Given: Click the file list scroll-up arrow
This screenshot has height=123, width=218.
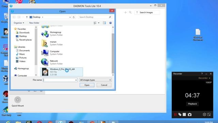Looking at the screenshot, I should coord(113,27).
